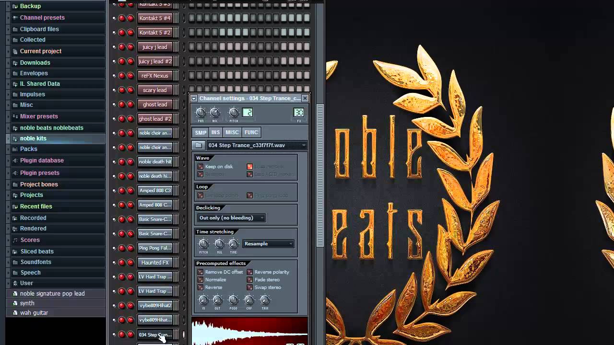
Task: Click the FX insert number display
Action: click(x=299, y=113)
